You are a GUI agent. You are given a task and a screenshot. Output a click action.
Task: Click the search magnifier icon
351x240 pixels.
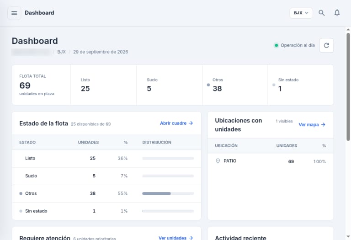point(322,13)
